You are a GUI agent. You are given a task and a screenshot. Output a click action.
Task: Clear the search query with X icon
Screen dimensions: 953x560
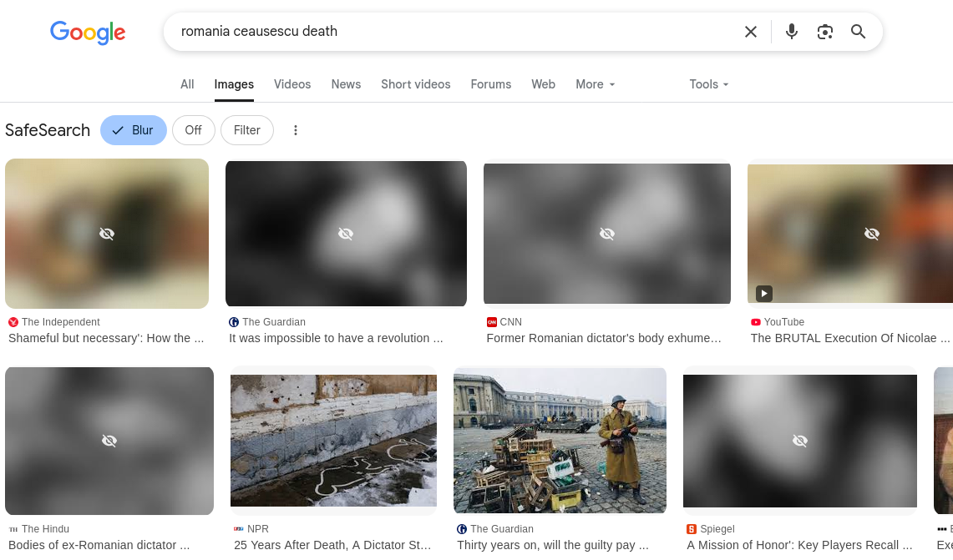tap(751, 32)
